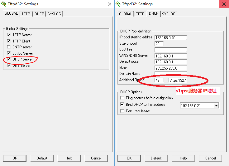Click the Tftpd32 app icon in right window title
229x166 pixels.
118,4
